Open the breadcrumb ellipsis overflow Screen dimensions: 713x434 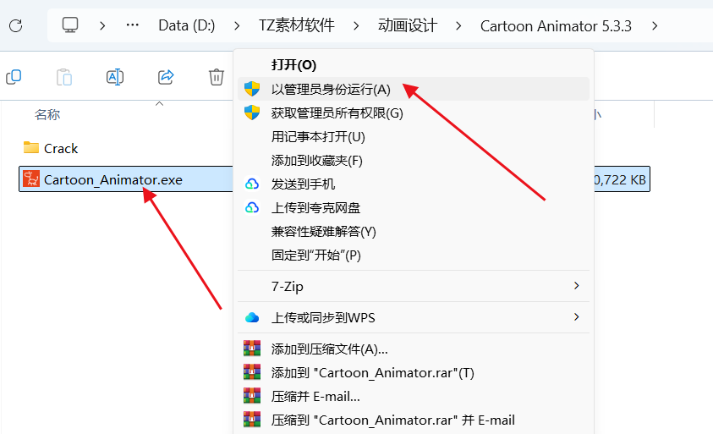(132, 25)
